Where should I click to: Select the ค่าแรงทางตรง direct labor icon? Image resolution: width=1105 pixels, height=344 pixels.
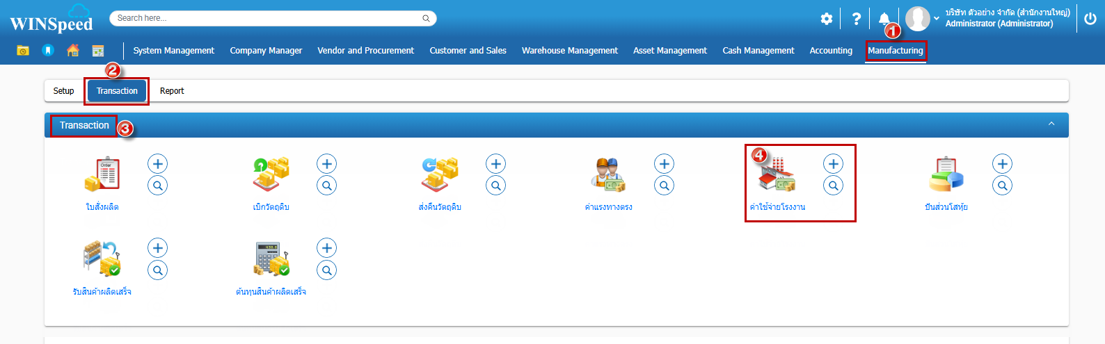tap(608, 174)
